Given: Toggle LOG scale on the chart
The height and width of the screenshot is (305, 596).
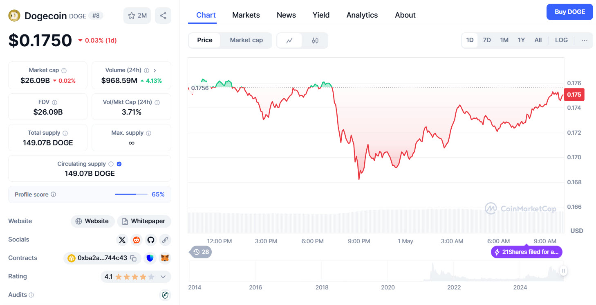Looking at the screenshot, I should 561,40.
